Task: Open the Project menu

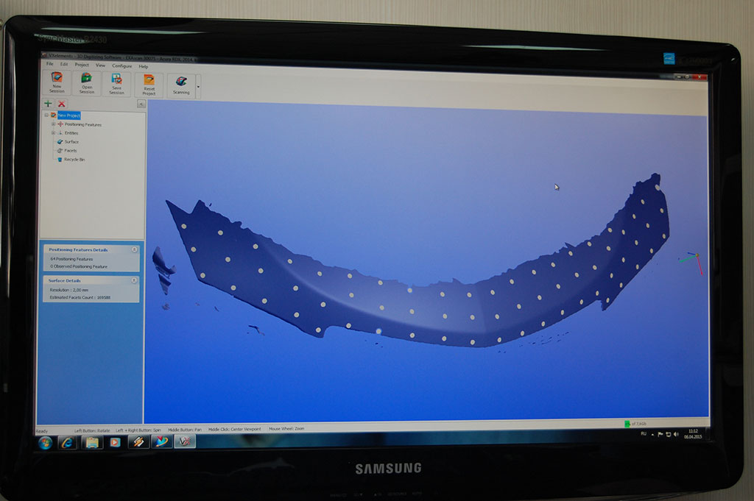Action: tap(82, 65)
